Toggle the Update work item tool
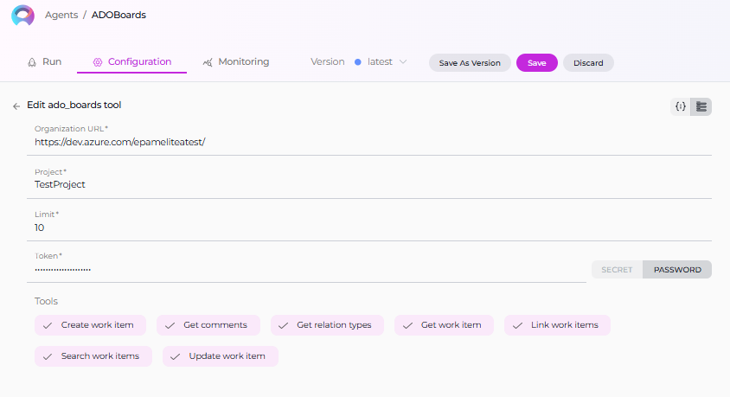Viewport: 730px width, 397px height. pos(221,356)
